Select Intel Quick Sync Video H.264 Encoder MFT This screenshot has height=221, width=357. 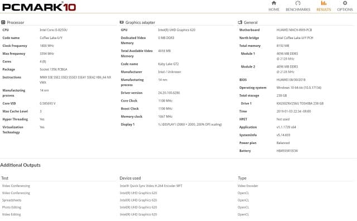pyautogui.click(x=151, y=186)
